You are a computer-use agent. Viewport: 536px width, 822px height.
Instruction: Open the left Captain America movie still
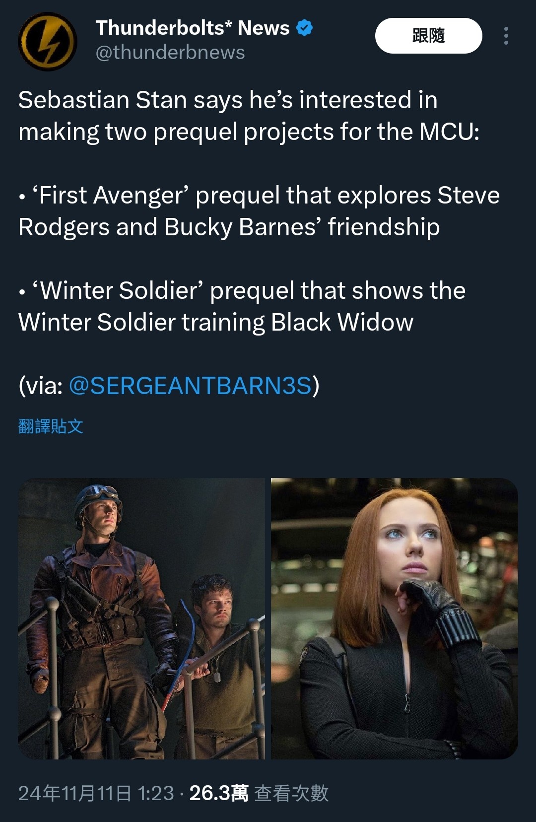click(x=141, y=618)
